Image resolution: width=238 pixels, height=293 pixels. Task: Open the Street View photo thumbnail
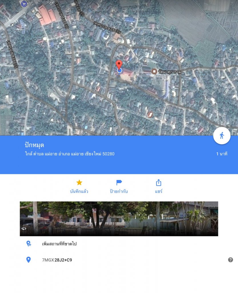(x=119, y=219)
